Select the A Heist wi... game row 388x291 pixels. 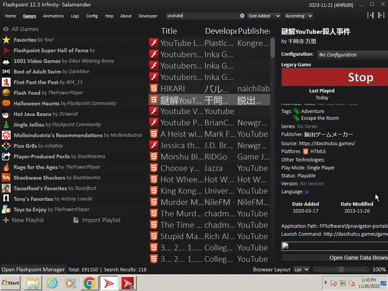pos(209,134)
